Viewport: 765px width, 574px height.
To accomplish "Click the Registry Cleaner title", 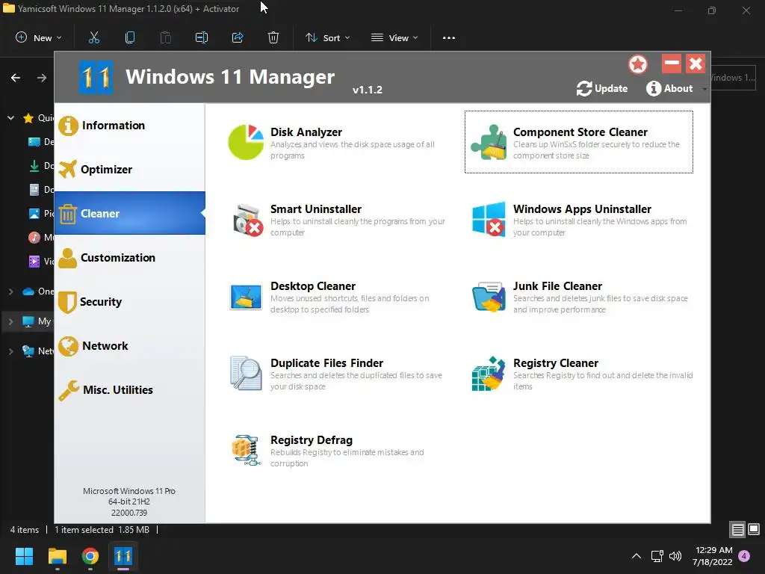I will tap(555, 363).
